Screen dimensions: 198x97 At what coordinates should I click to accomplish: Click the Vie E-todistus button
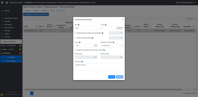point(11,61)
